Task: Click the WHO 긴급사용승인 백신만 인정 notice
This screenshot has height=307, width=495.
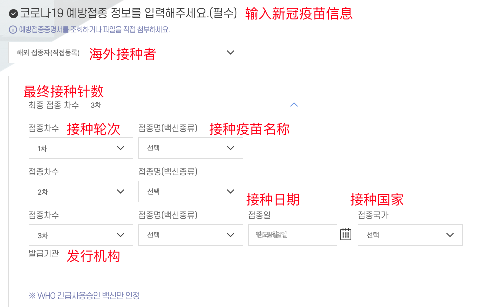Action: [x=84, y=295]
